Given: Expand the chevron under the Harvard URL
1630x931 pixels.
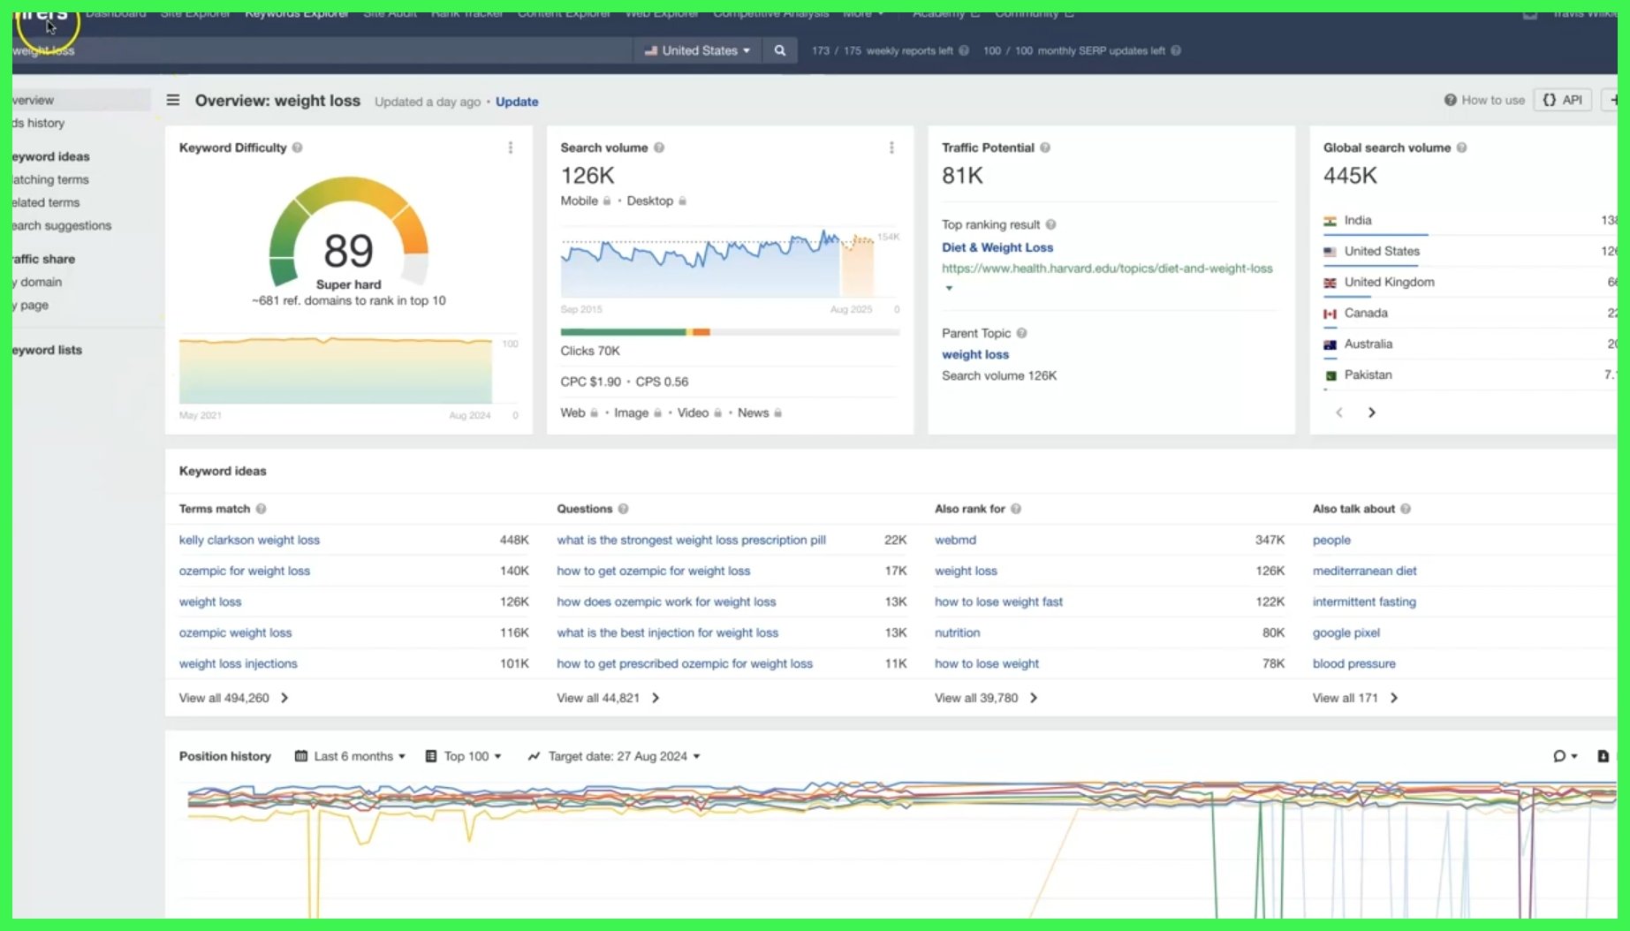Looking at the screenshot, I should point(948,287).
